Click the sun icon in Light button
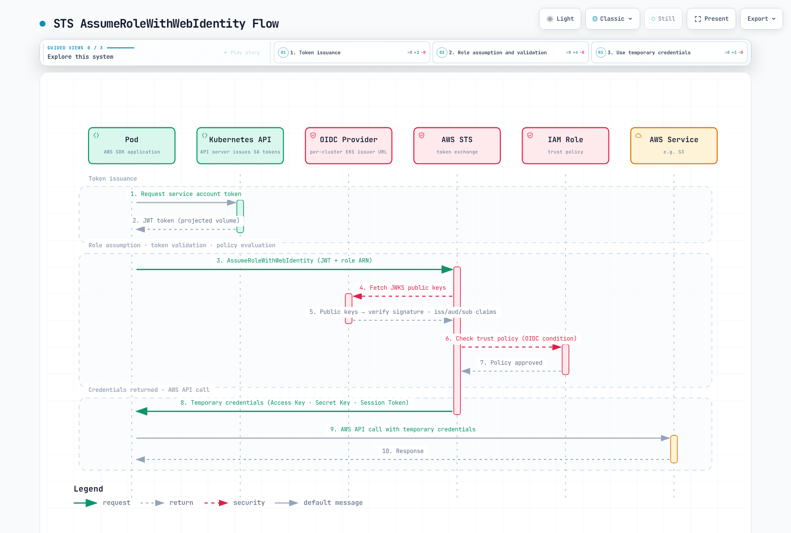 click(x=550, y=19)
